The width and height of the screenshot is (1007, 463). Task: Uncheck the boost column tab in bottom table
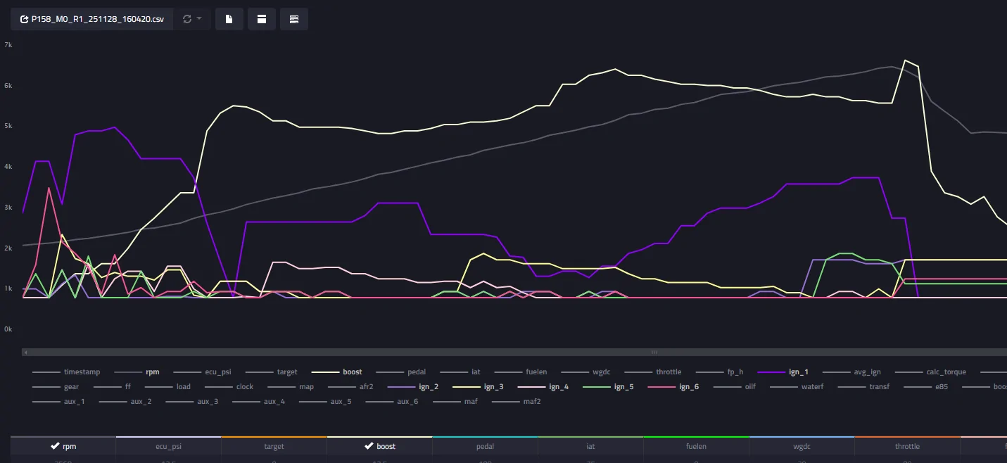[x=379, y=446]
